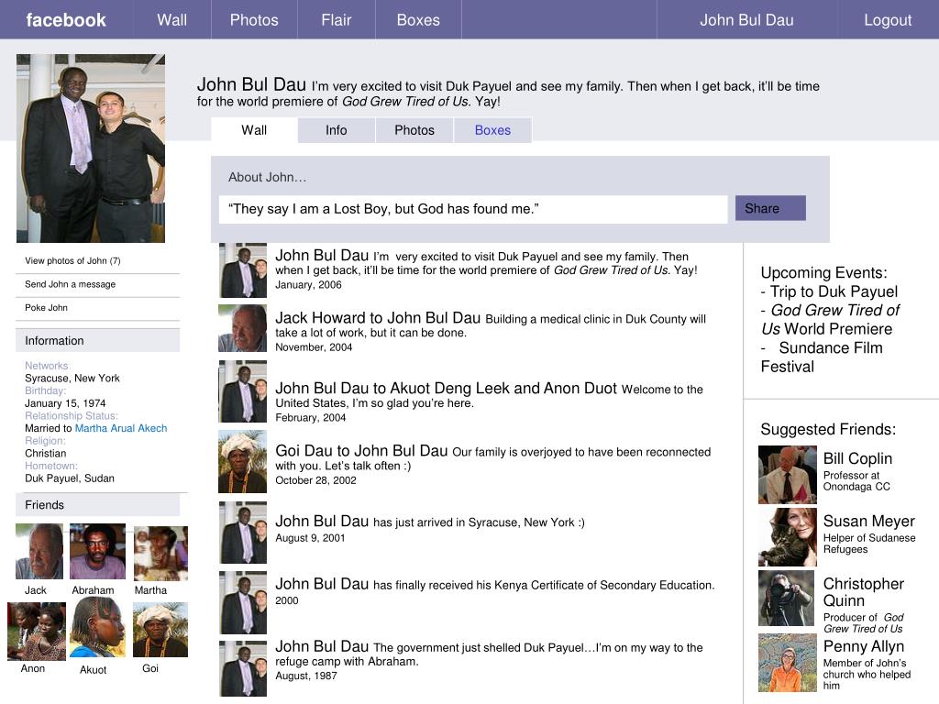
Task: Switch to the Info profile tab
Action: pyautogui.click(x=336, y=130)
